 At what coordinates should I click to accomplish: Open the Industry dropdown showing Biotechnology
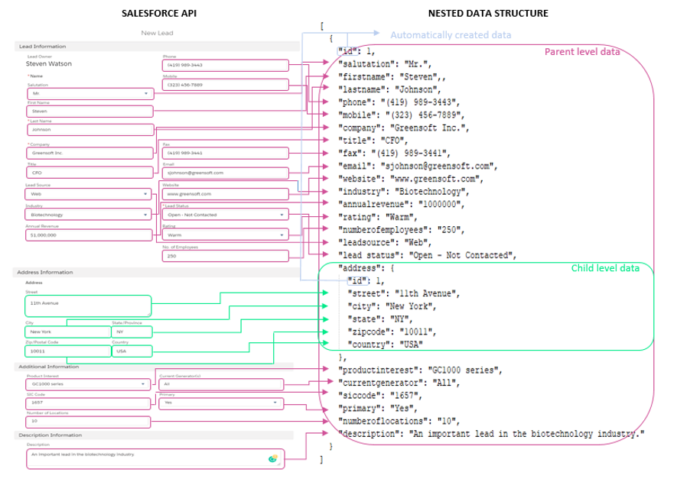click(89, 215)
